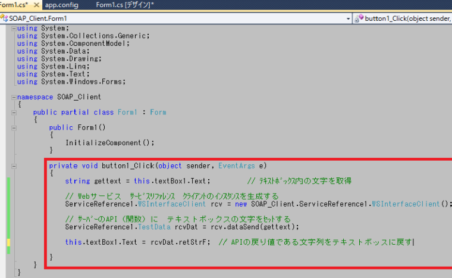
Task: Click the class icon beside SOAP_Client.Form1
Action: coord(5,18)
